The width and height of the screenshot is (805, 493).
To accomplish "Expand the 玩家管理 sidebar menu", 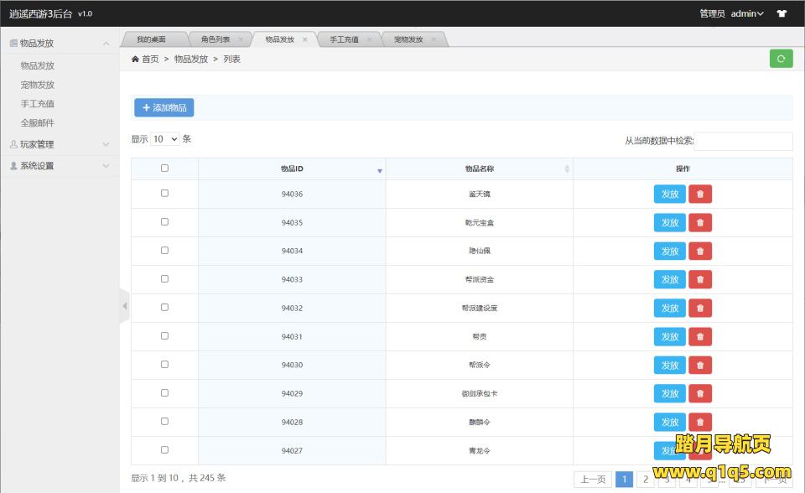I will pos(59,144).
